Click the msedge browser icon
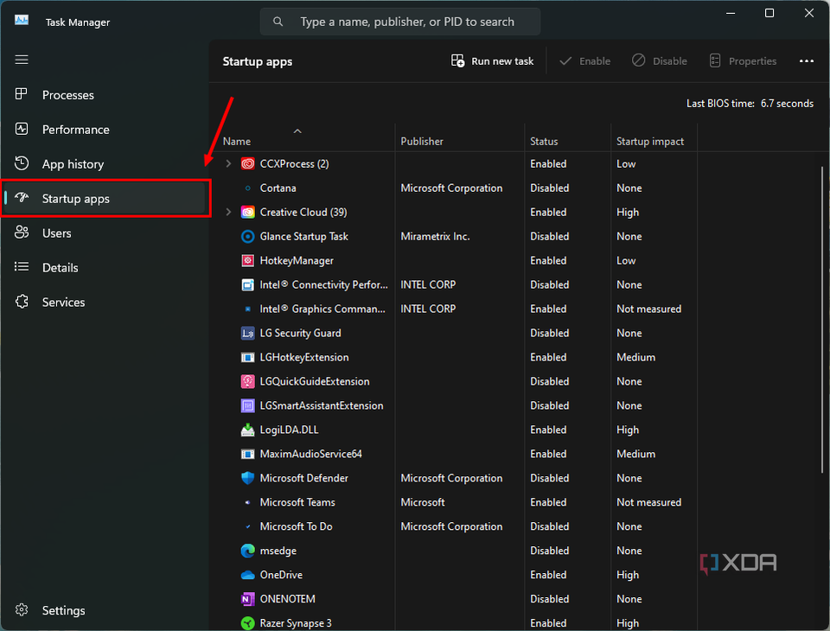 point(248,551)
